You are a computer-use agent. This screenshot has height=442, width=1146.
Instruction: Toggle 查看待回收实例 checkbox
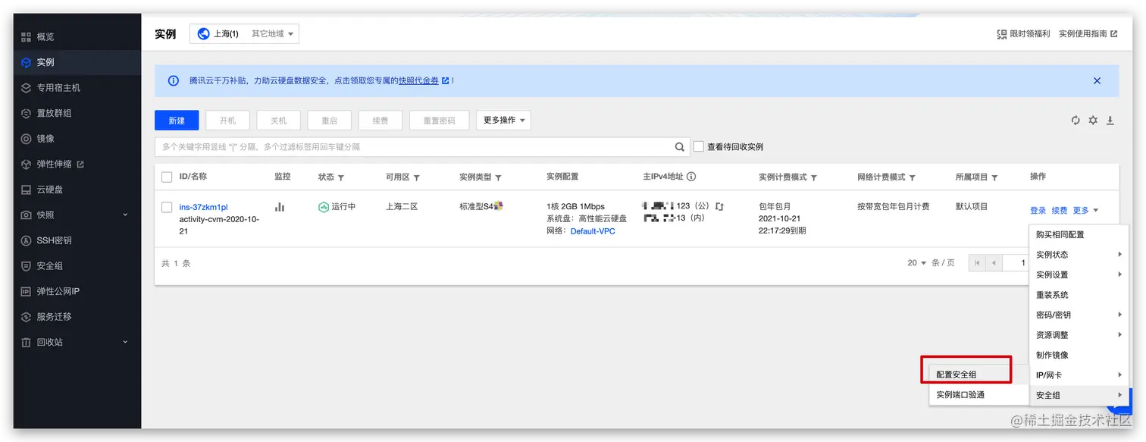699,147
